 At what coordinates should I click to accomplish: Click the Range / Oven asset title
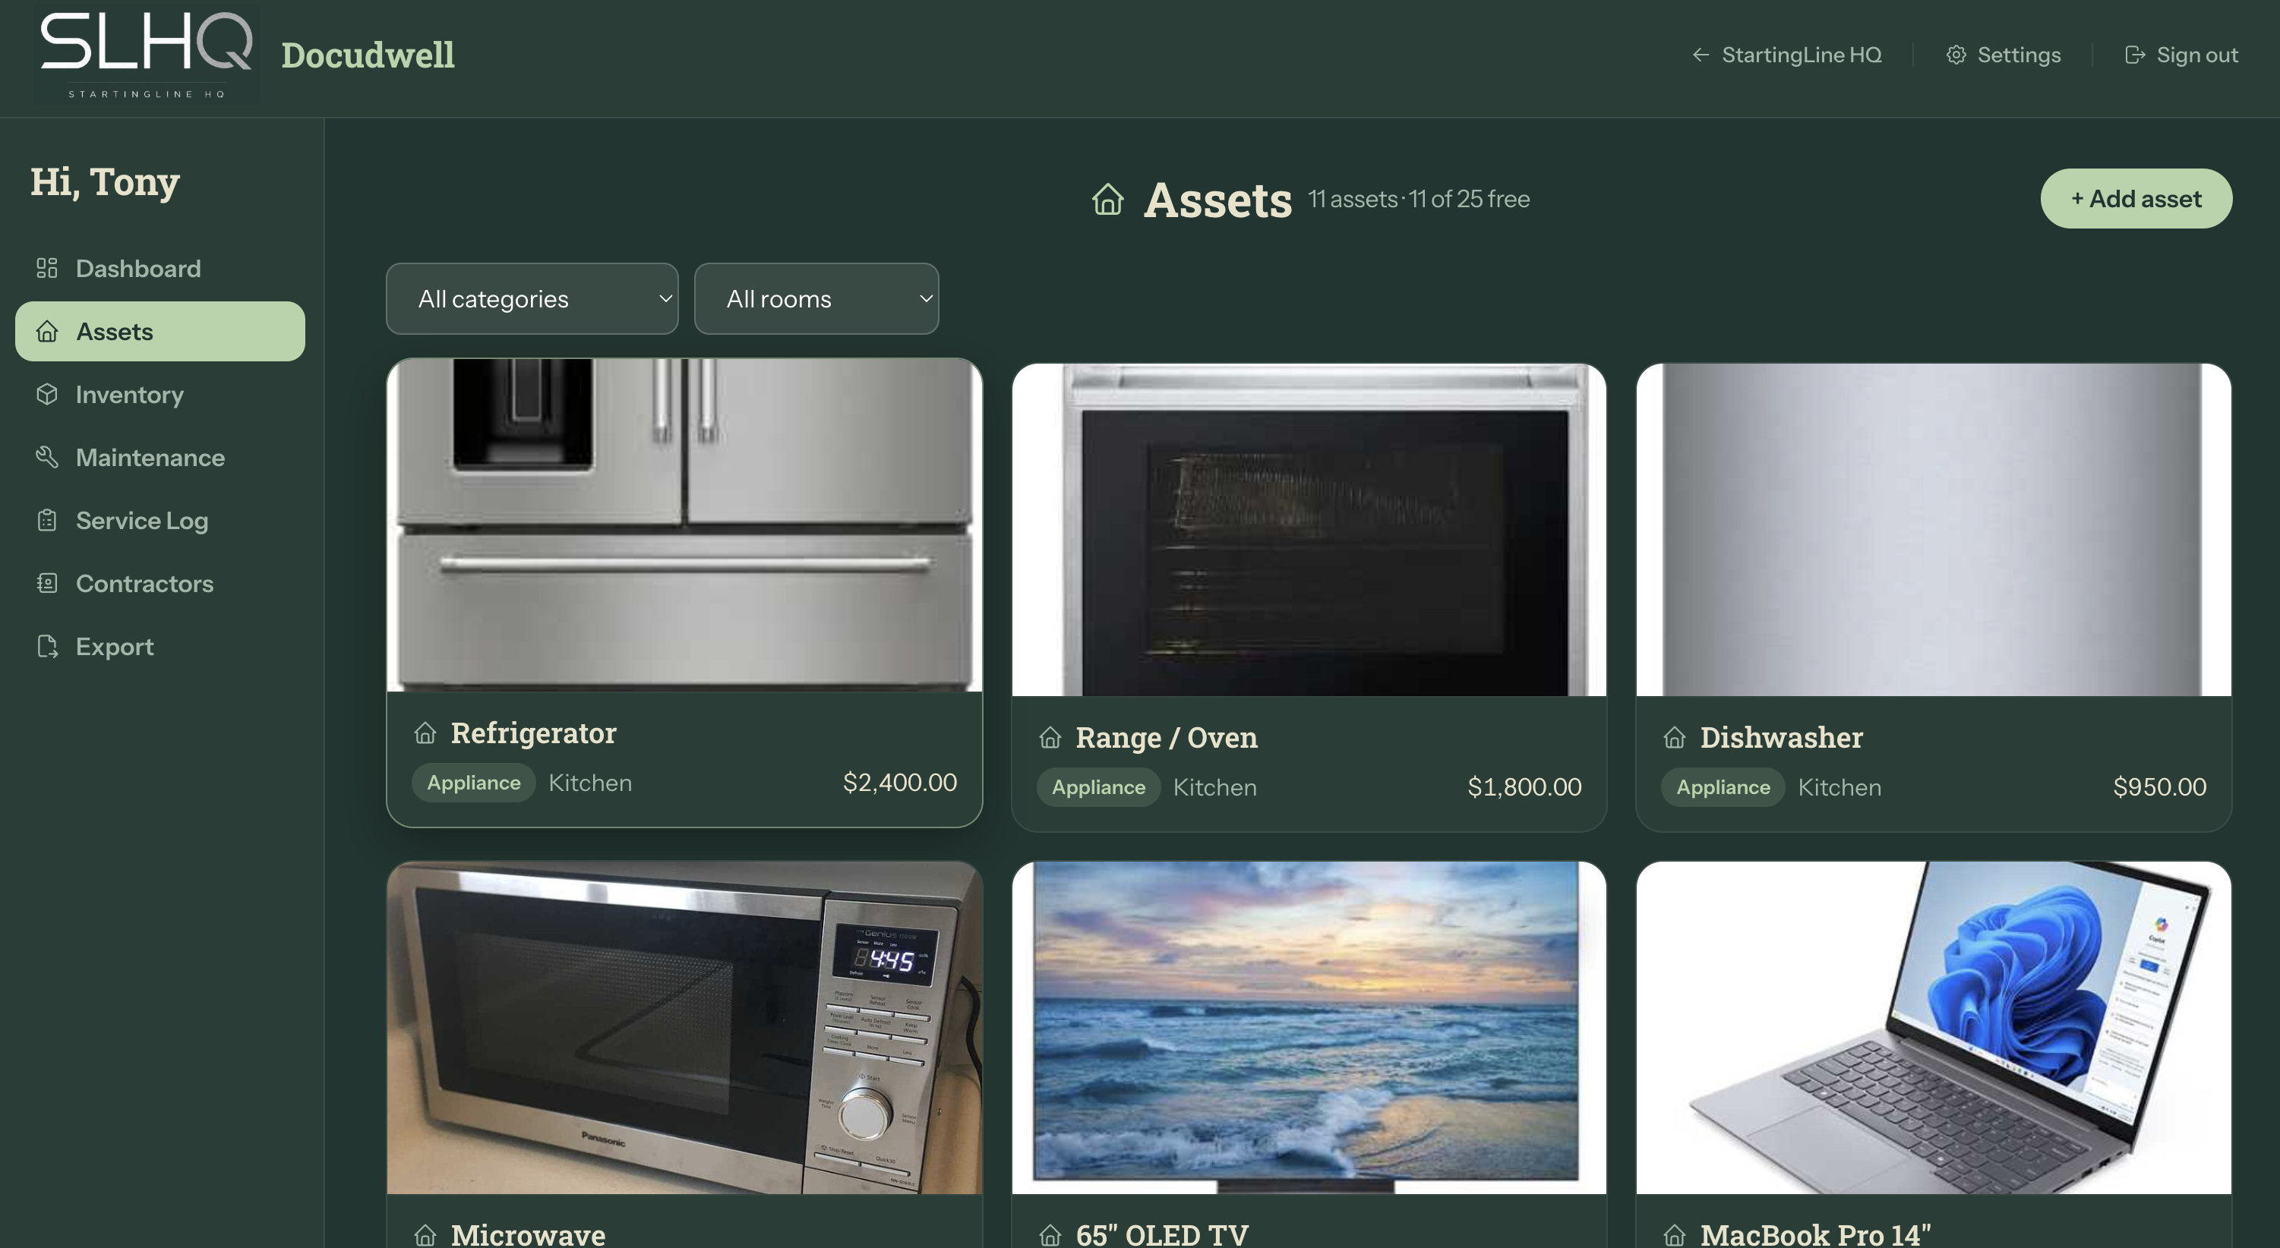pos(1167,738)
